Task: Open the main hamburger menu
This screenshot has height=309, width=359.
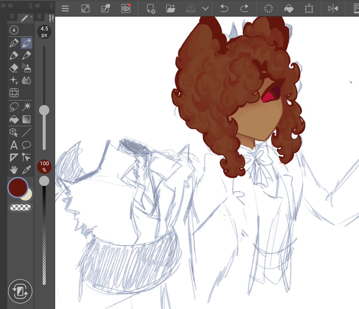Action: (x=65, y=9)
